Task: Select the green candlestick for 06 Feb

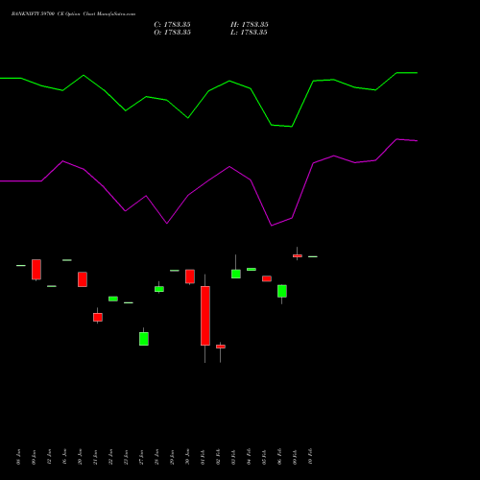Action: pyautogui.click(x=282, y=291)
